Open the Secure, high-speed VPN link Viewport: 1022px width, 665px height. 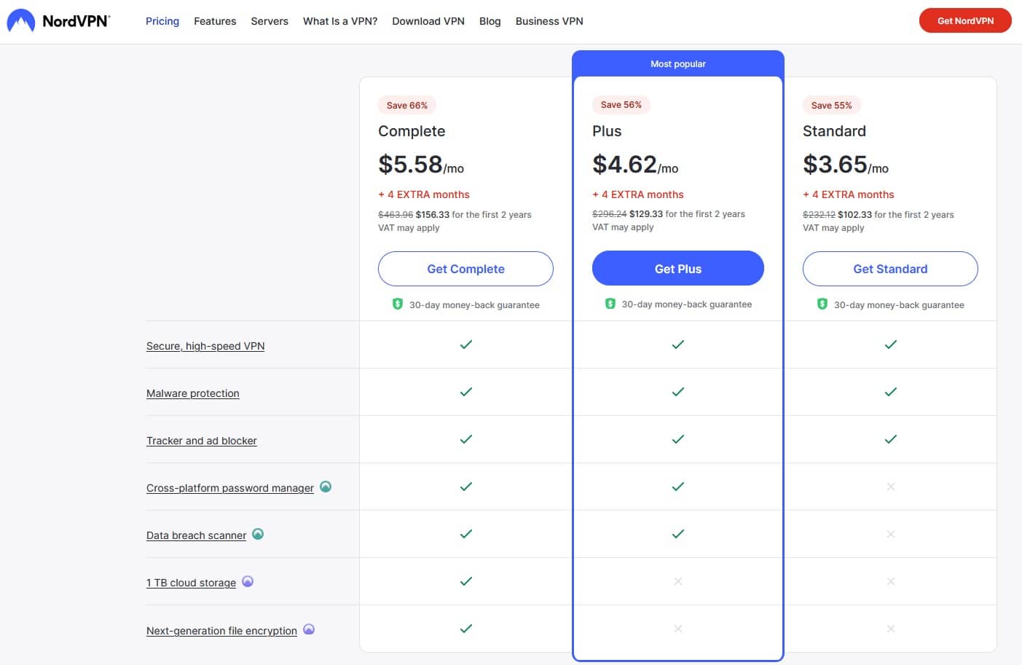coord(205,345)
